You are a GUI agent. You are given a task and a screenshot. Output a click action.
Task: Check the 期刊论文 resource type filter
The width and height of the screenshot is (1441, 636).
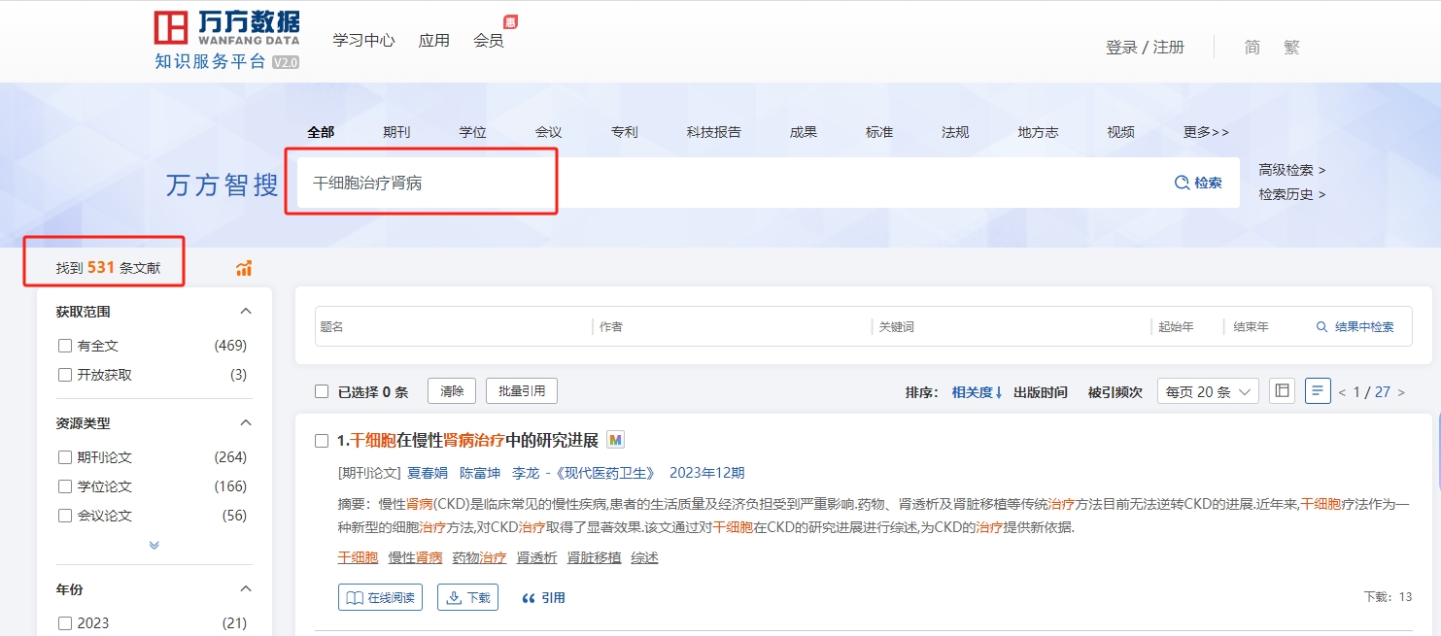[65, 457]
